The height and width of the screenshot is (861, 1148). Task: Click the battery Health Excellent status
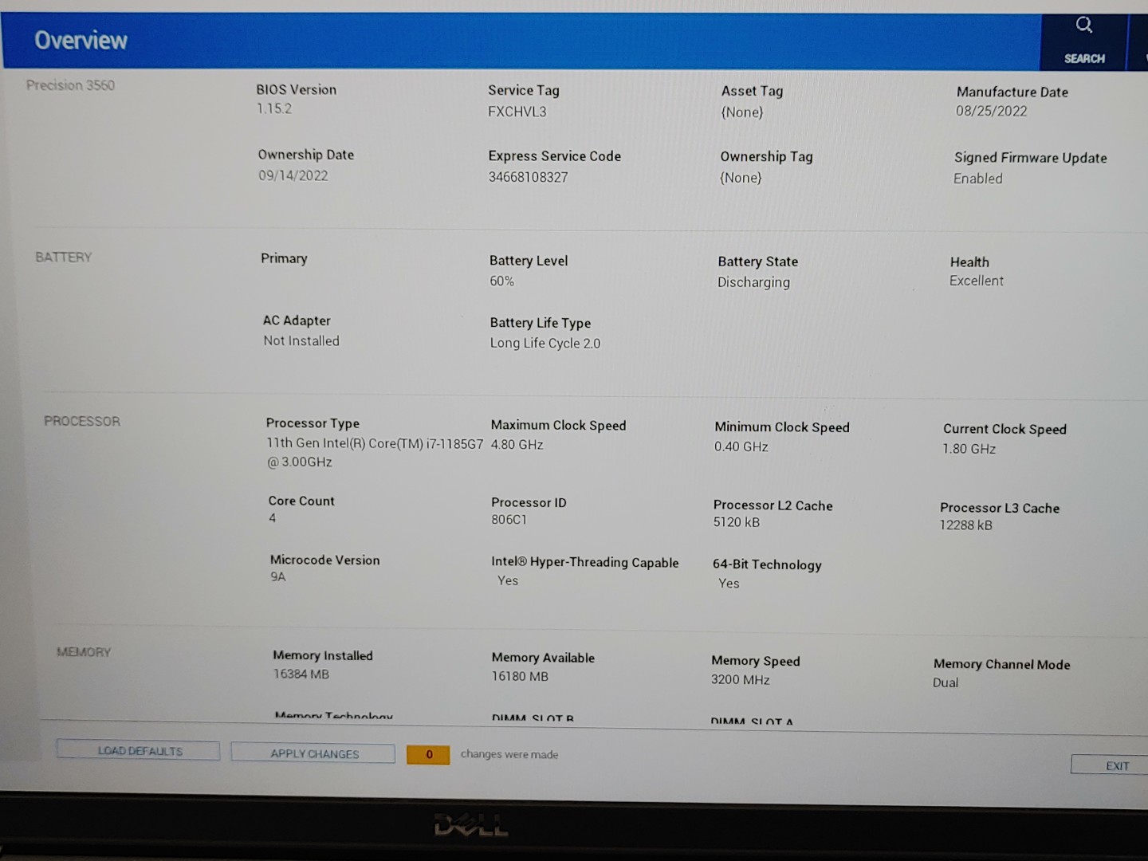976,281
